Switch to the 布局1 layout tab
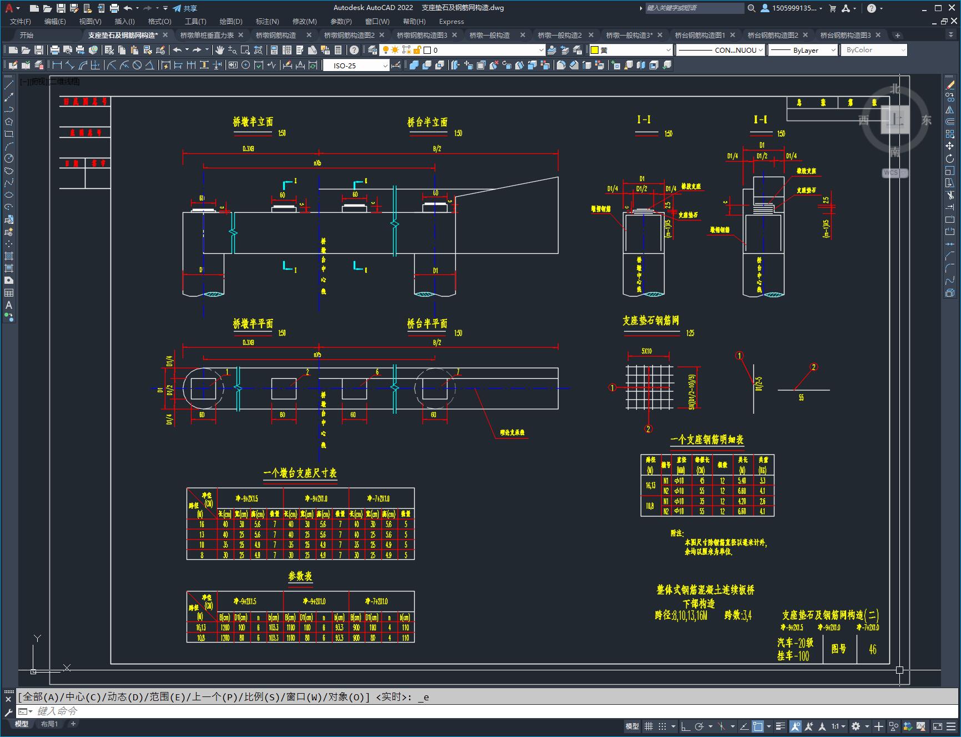961x737 pixels. (49, 724)
